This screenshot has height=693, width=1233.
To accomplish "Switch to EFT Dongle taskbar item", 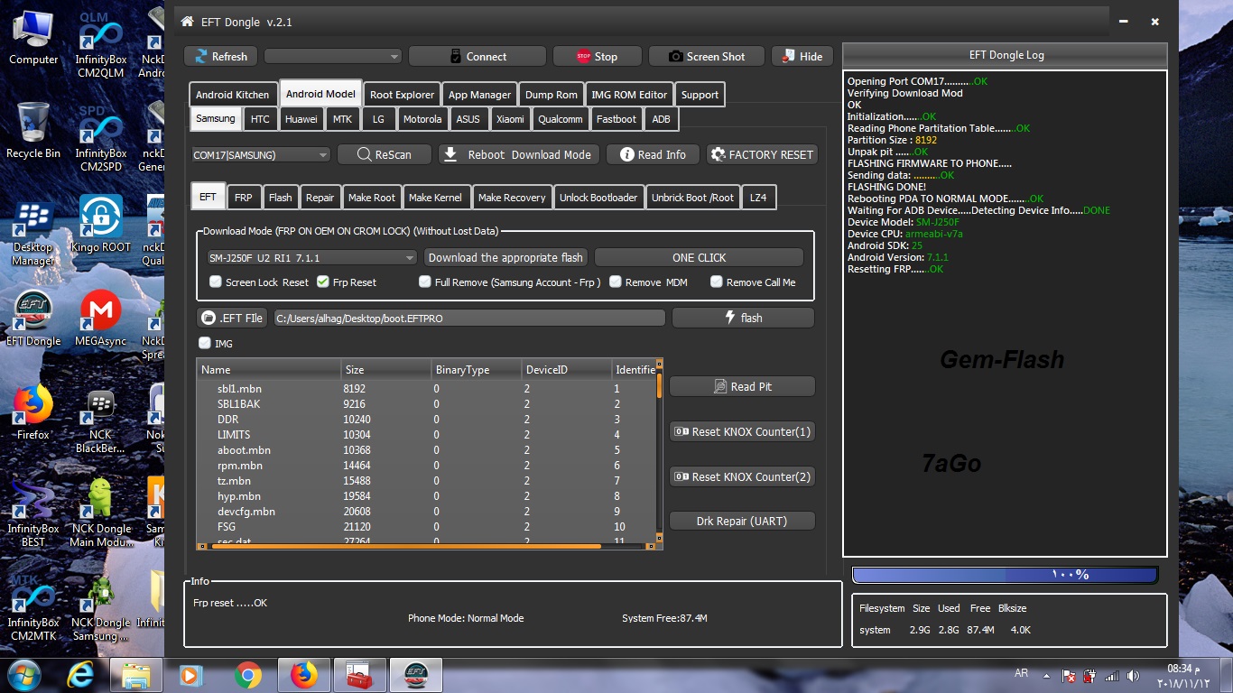I will click(416, 674).
